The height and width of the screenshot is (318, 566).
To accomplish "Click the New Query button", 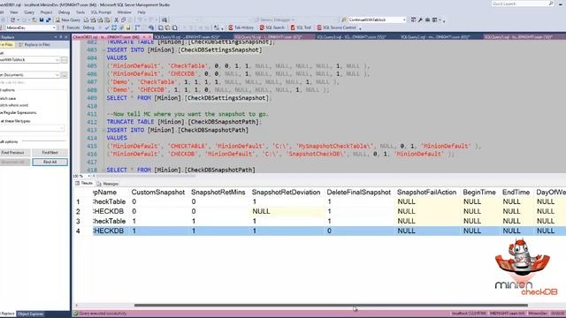I will [68, 19].
